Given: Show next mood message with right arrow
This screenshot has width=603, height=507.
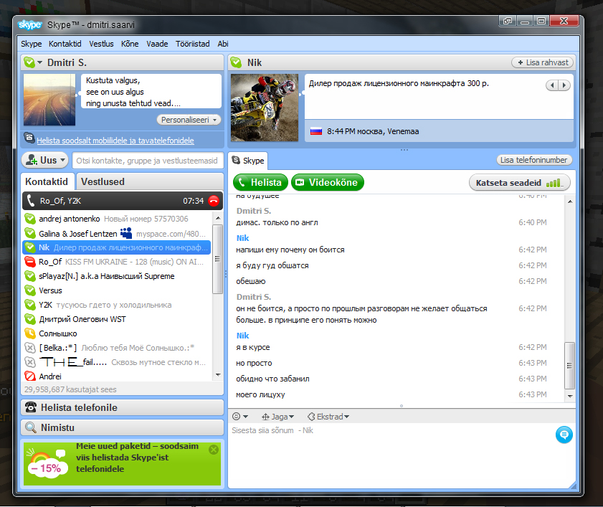Looking at the screenshot, I should 564,85.
